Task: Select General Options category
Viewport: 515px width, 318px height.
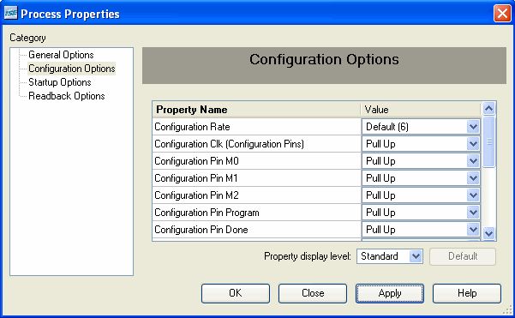Action: [x=61, y=55]
